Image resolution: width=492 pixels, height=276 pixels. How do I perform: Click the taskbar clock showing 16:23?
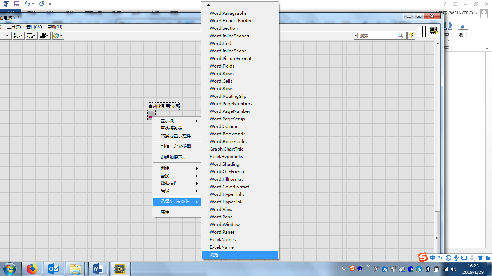pyautogui.click(x=473, y=266)
